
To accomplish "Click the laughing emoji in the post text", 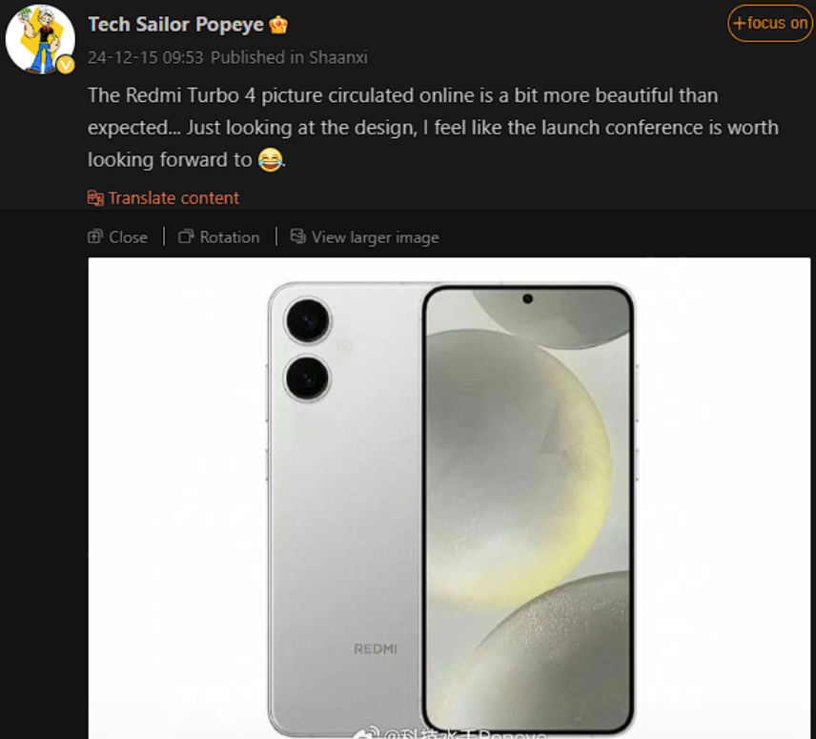I will point(270,160).
